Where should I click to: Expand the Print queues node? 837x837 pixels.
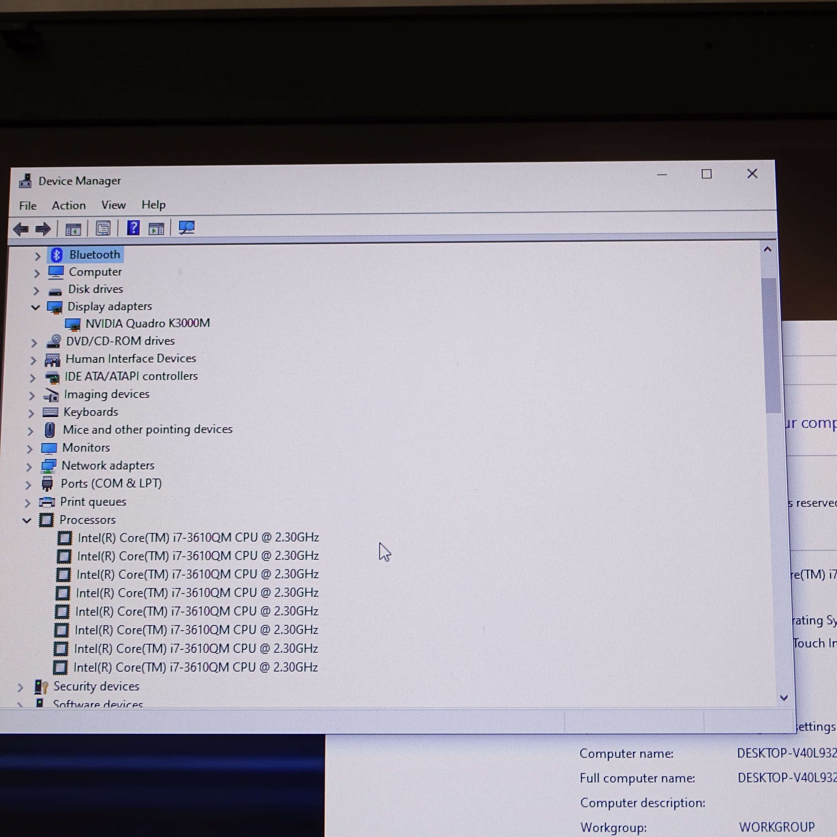click(x=28, y=503)
